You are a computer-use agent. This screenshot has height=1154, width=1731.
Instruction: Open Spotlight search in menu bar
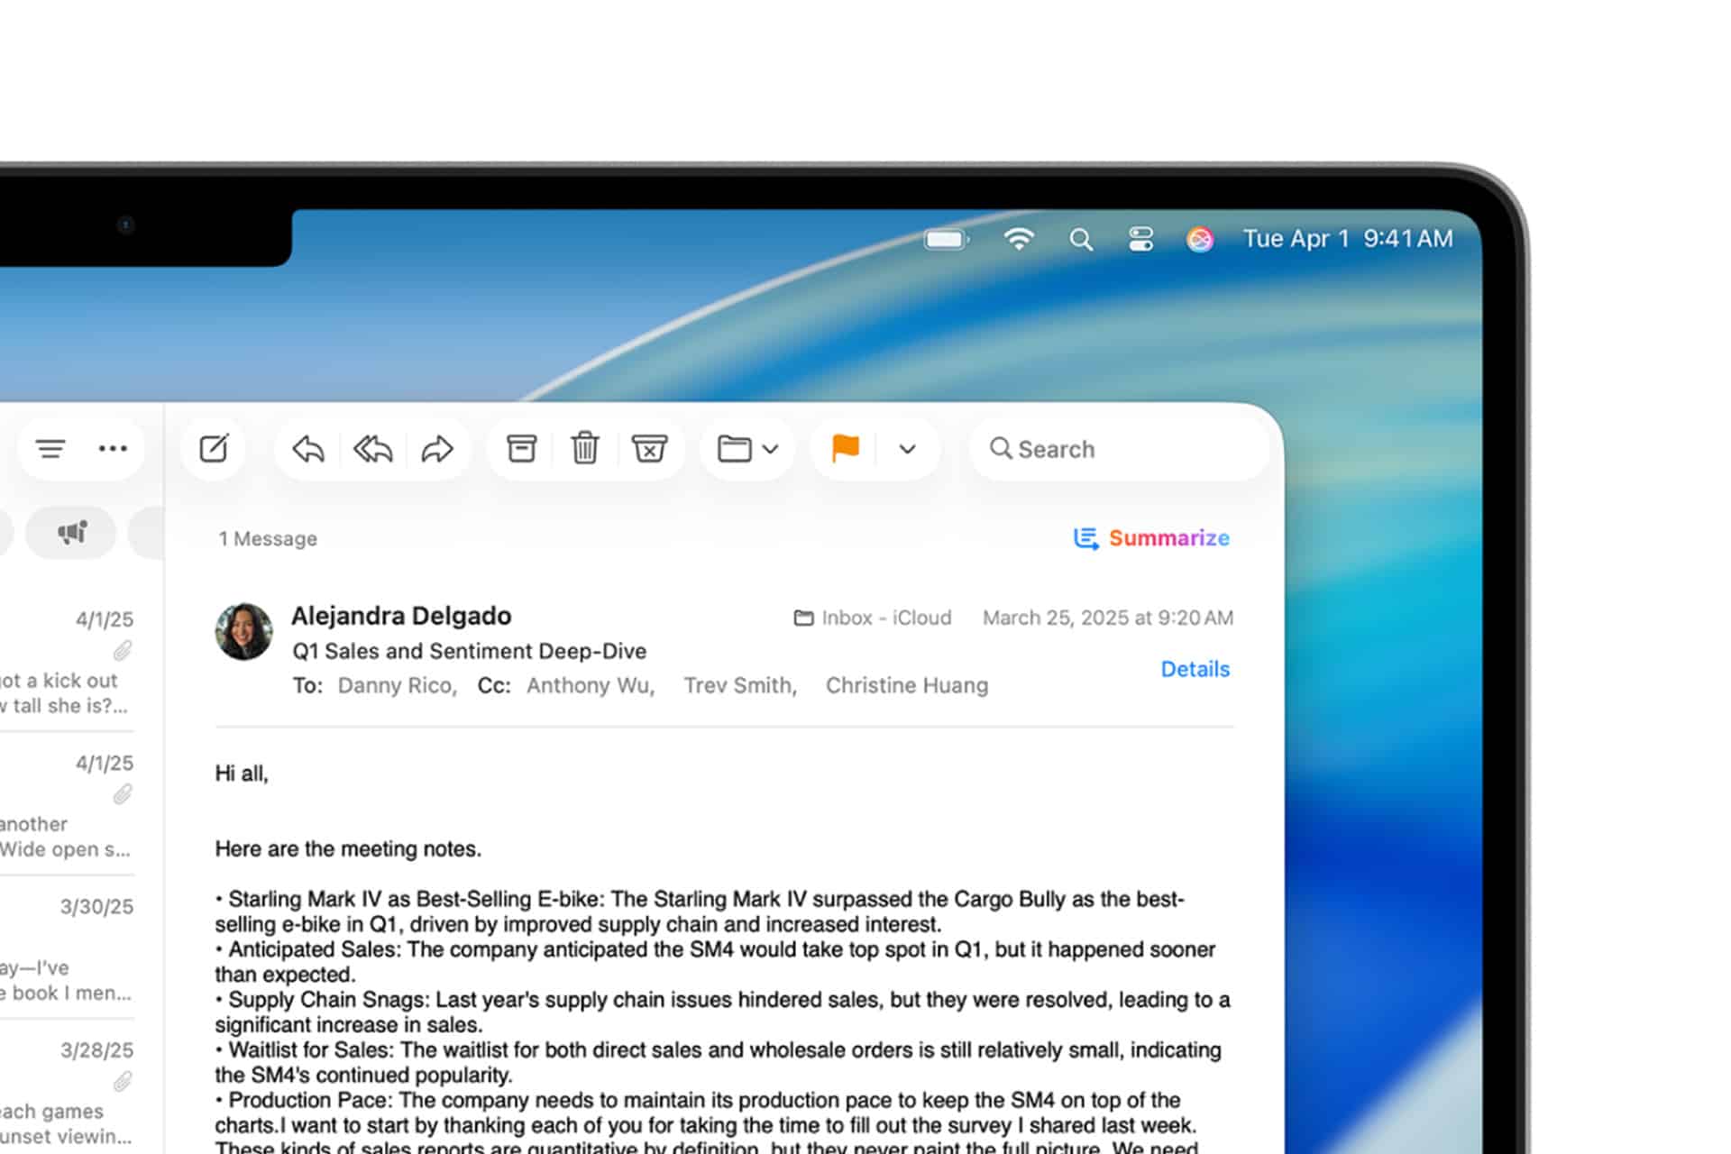coord(1081,240)
